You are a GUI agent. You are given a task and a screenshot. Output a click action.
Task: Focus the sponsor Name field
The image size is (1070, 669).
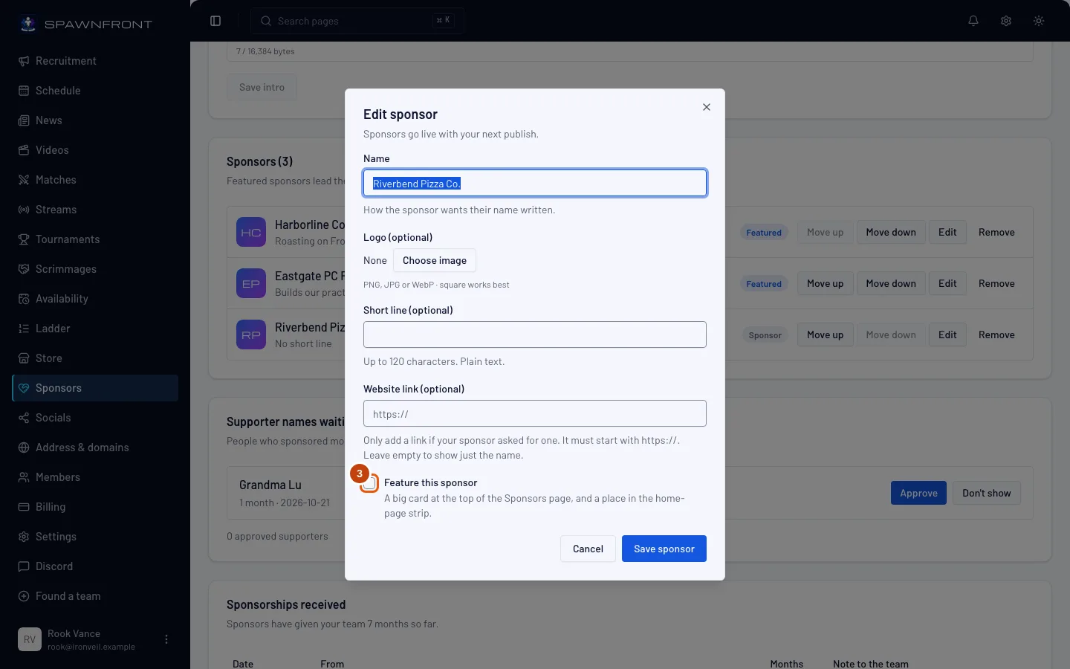point(535,183)
